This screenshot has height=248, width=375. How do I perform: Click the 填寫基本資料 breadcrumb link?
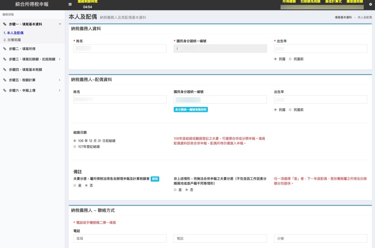point(343,18)
